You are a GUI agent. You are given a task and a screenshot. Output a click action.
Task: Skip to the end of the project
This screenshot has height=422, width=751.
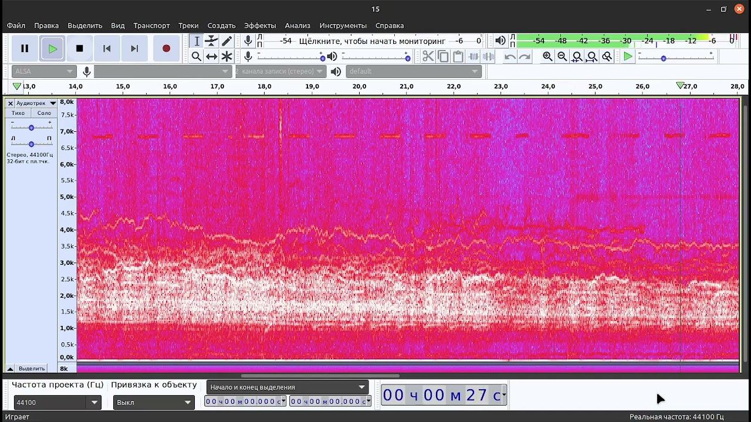pos(134,49)
